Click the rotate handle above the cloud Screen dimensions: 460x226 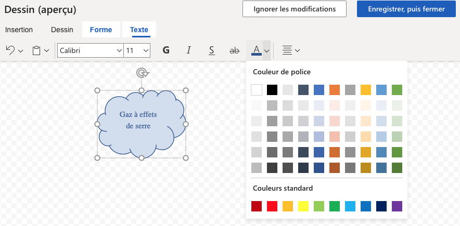click(x=142, y=73)
